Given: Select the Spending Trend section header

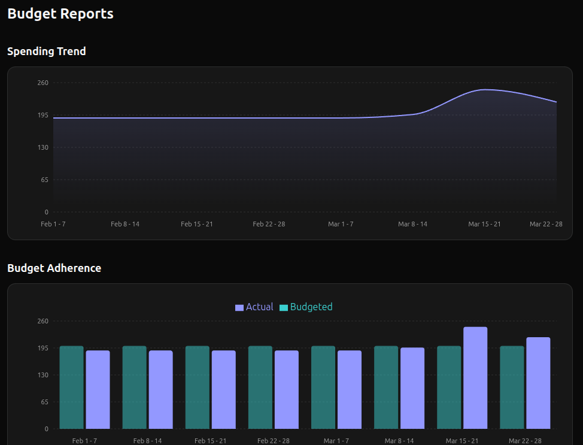Looking at the screenshot, I should pos(47,52).
